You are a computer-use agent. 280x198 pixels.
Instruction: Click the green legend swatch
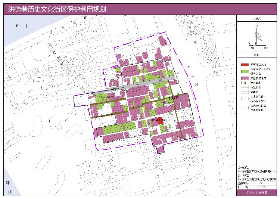pyautogui.click(x=245, y=71)
